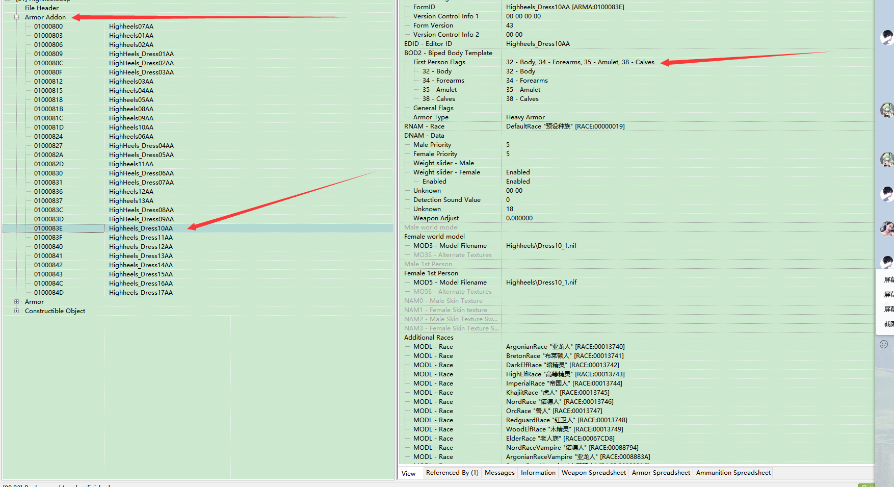Select the File Header tree row
The height and width of the screenshot is (487, 894).
click(42, 8)
